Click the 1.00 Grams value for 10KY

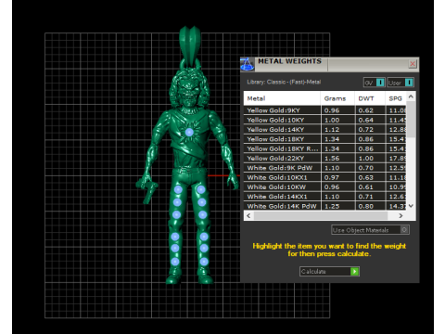click(x=332, y=120)
